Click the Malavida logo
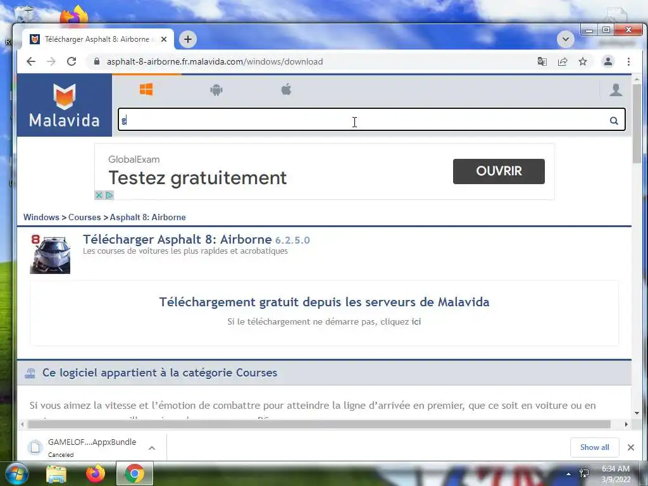Screen dimensions: 648x486 pyautogui.click(x=65, y=105)
